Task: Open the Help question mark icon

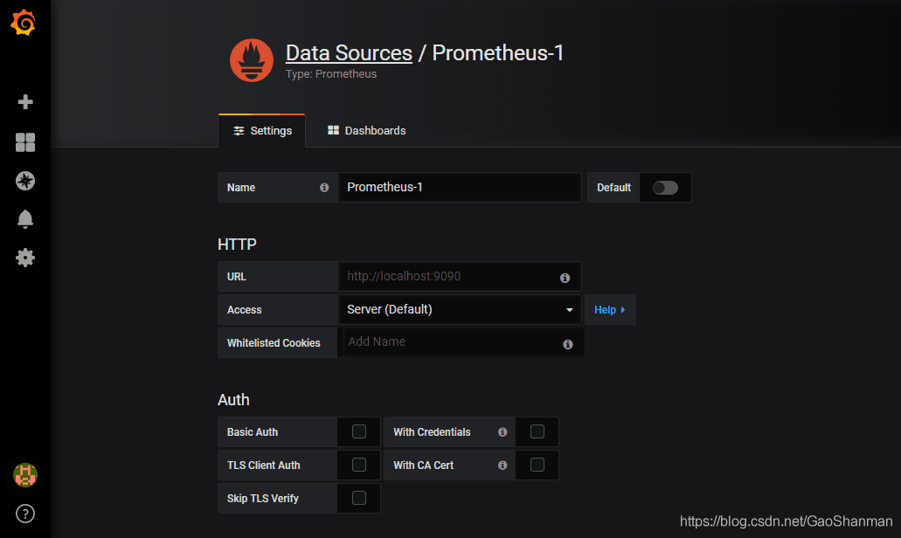Action: coord(25,514)
